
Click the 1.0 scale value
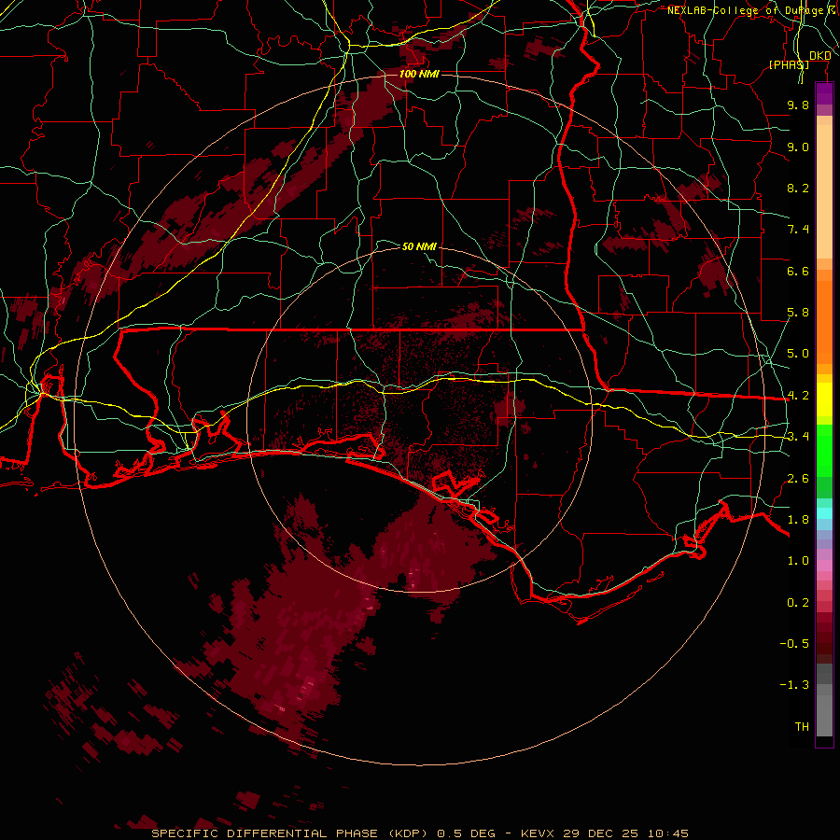[x=798, y=561]
